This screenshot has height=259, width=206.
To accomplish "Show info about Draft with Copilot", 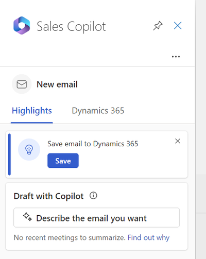I will pyautogui.click(x=93, y=196).
